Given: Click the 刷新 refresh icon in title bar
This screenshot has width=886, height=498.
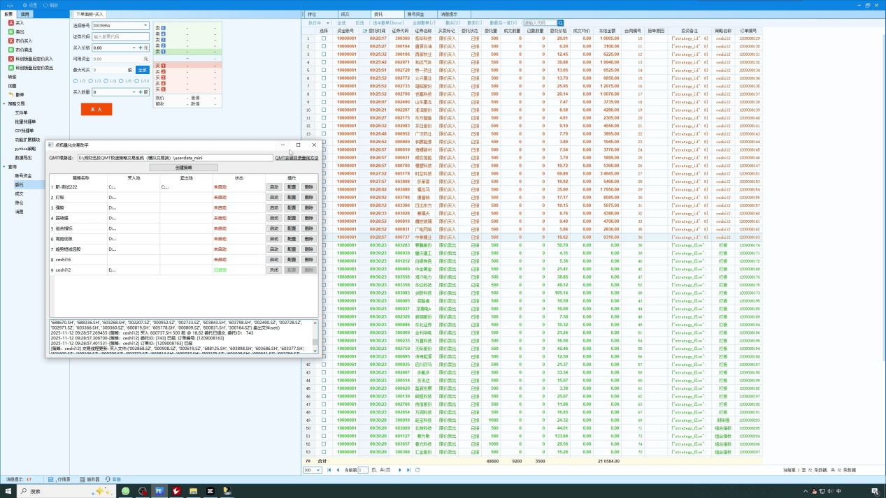Looking at the screenshot, I should pos(45,5).
